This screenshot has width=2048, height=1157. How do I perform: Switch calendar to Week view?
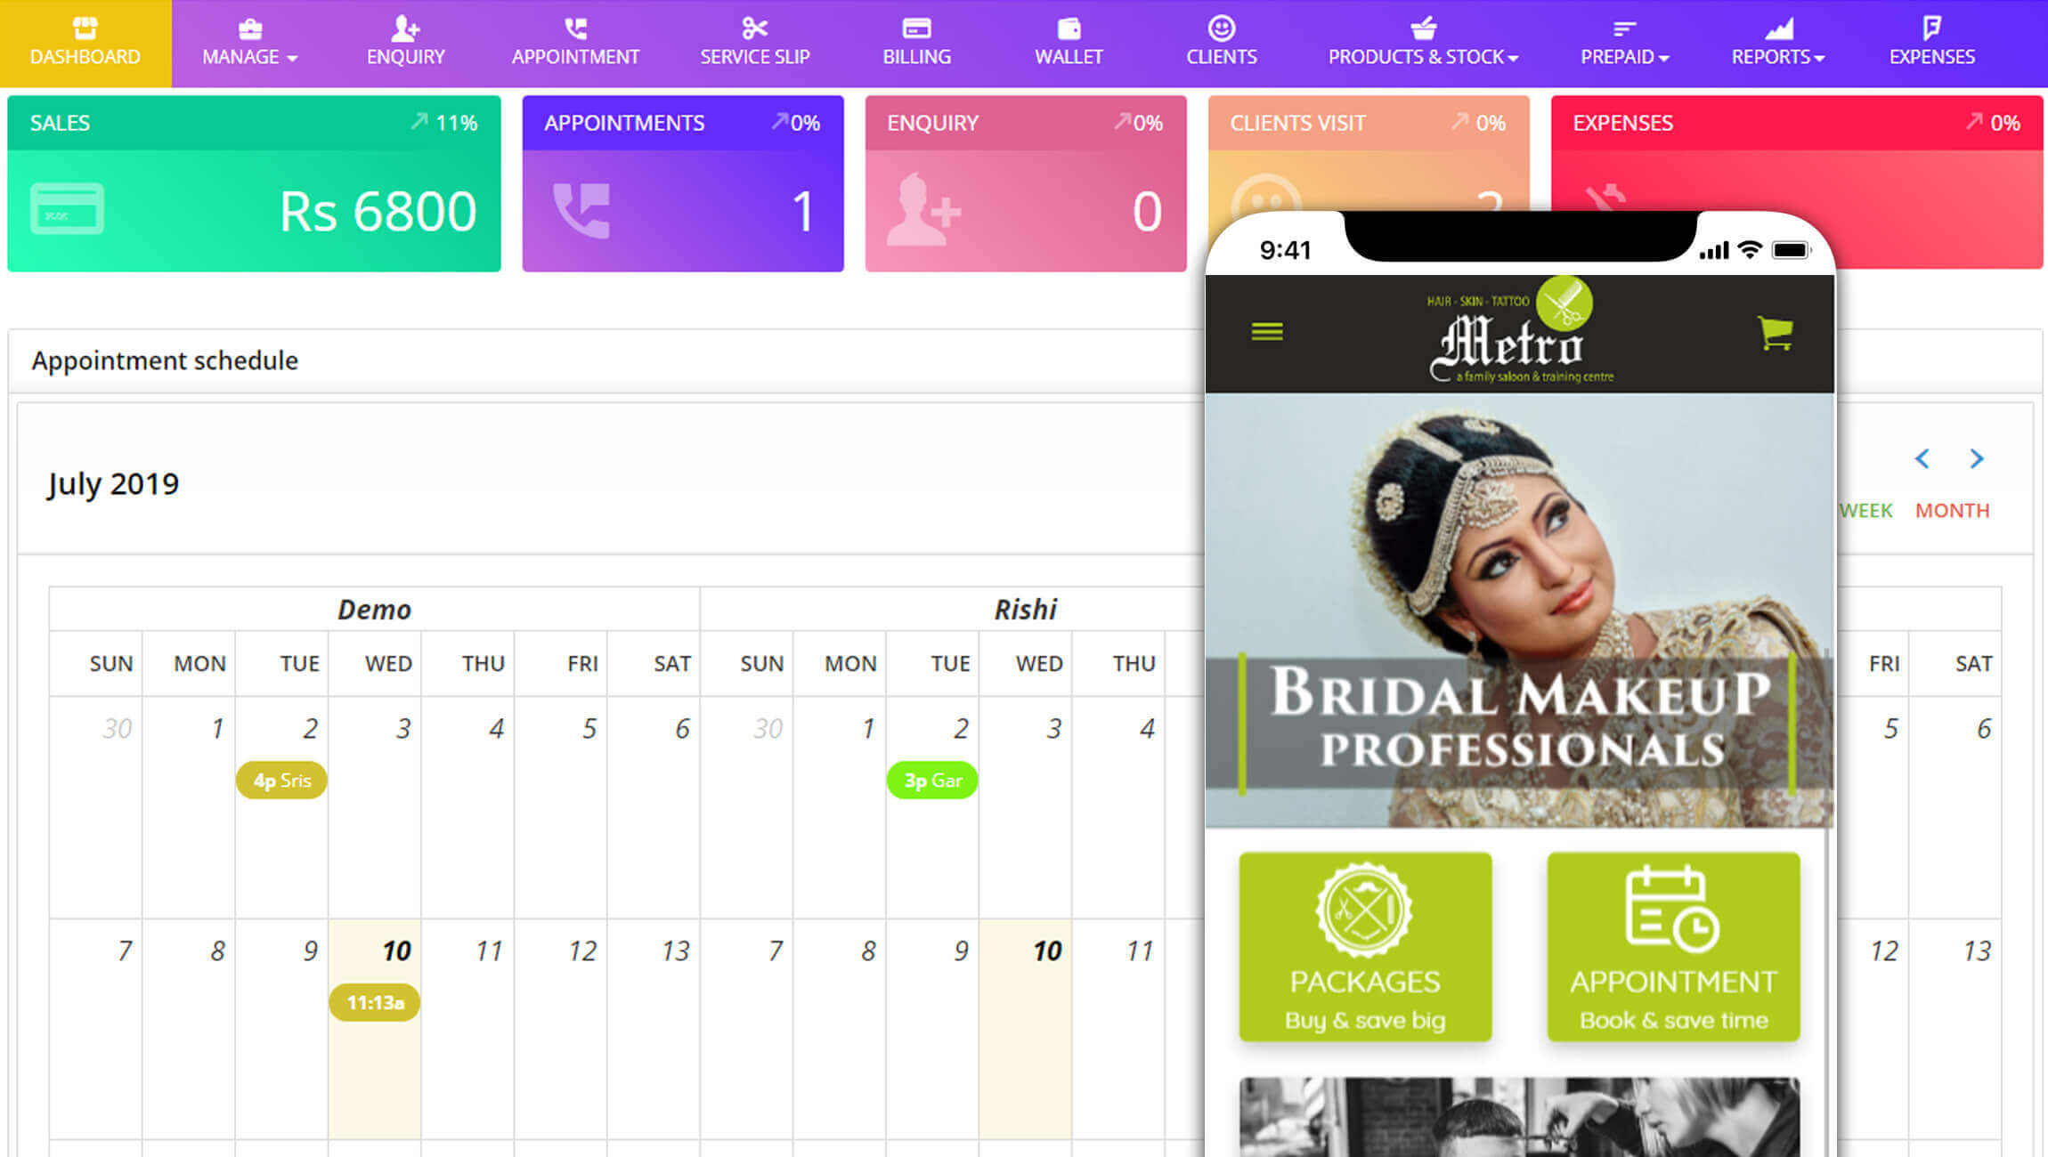[x=1866, y=511]
